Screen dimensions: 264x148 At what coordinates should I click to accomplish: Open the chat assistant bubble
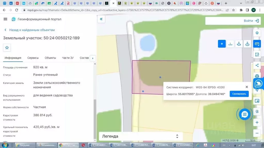(x=244, y=114)
